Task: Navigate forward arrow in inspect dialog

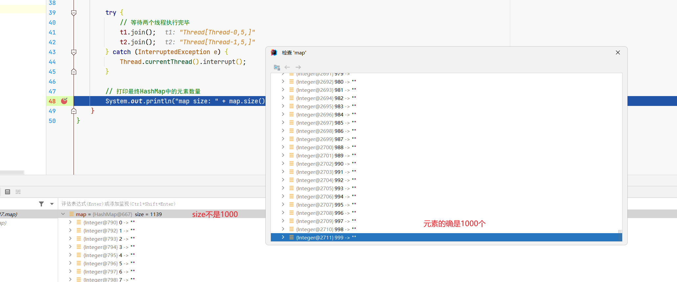Action: pos(298,67)
